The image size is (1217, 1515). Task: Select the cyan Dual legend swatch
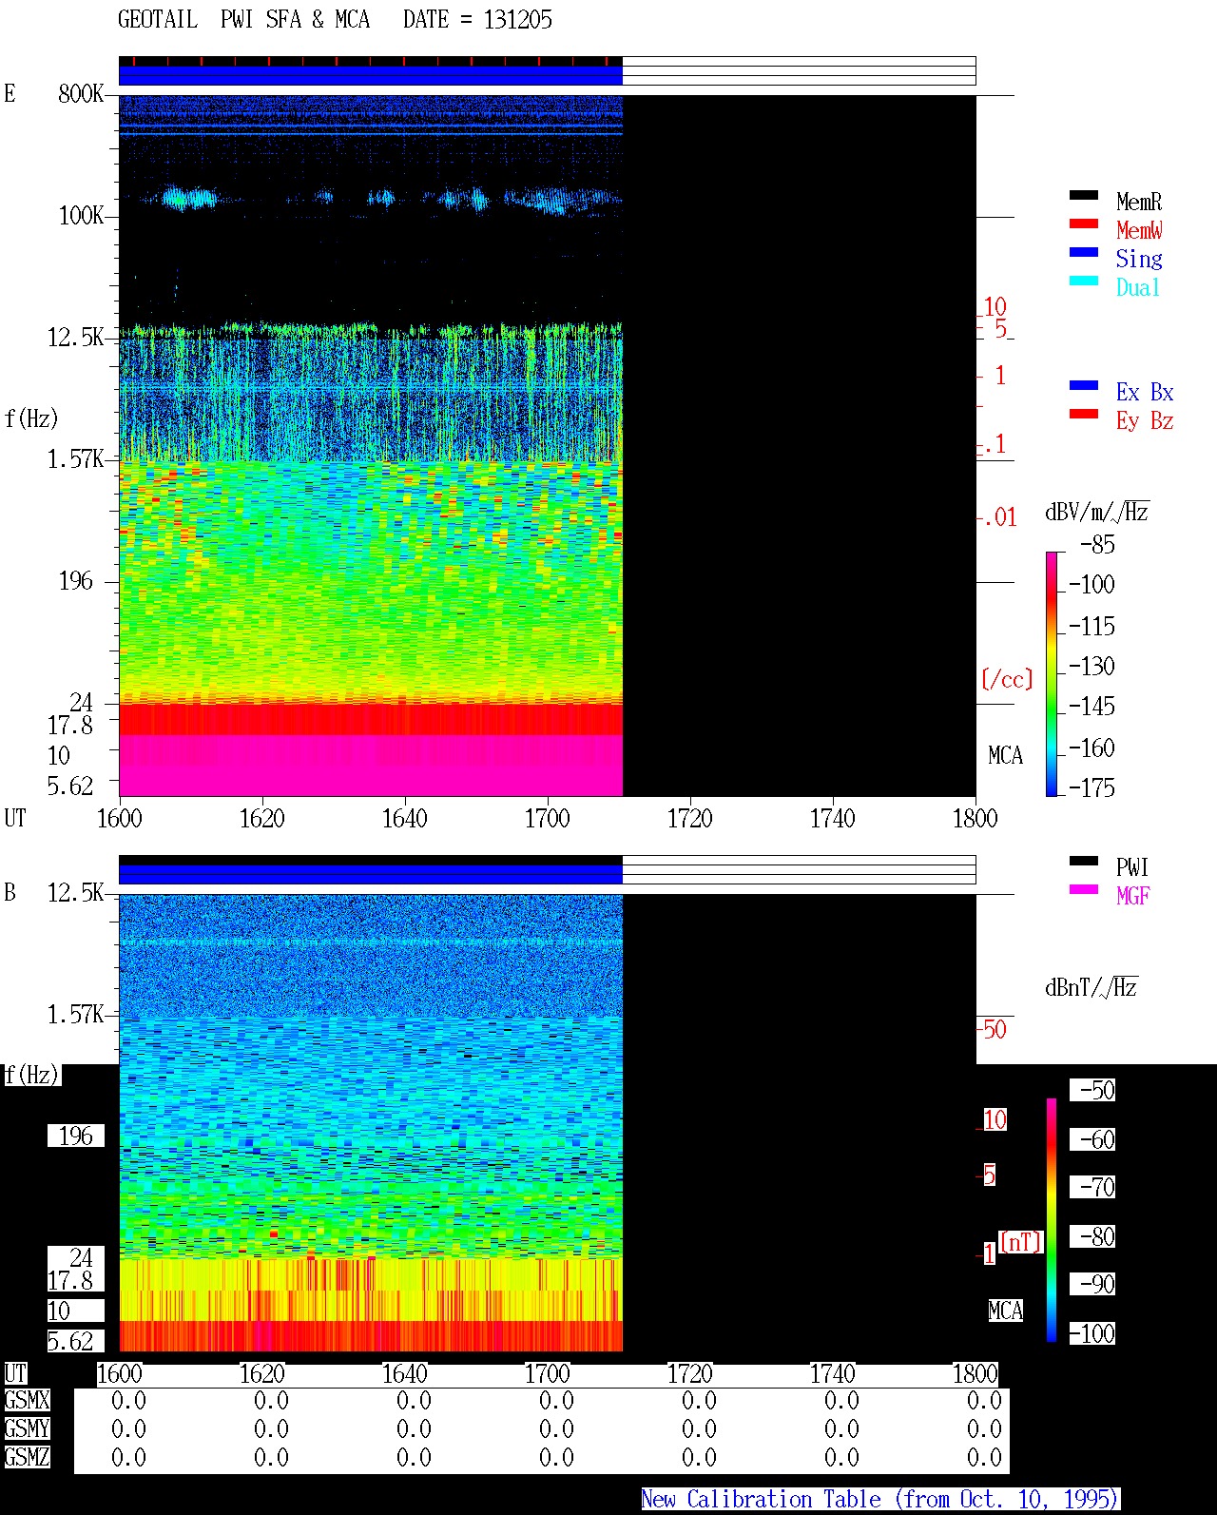tap(1084, 281)
